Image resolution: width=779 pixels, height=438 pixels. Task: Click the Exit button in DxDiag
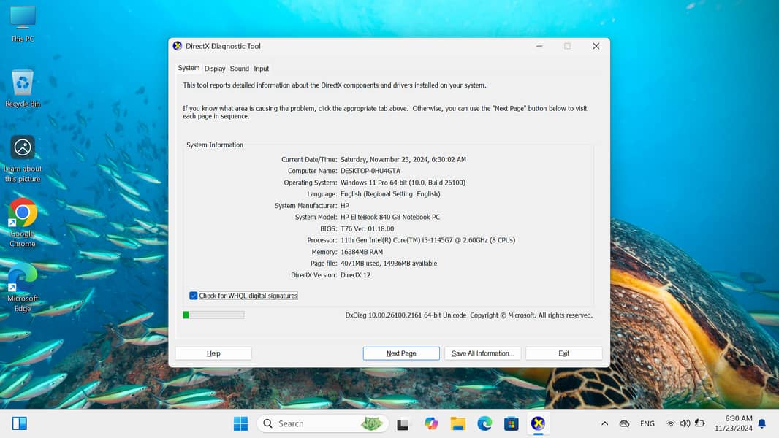tap(563, 353)
